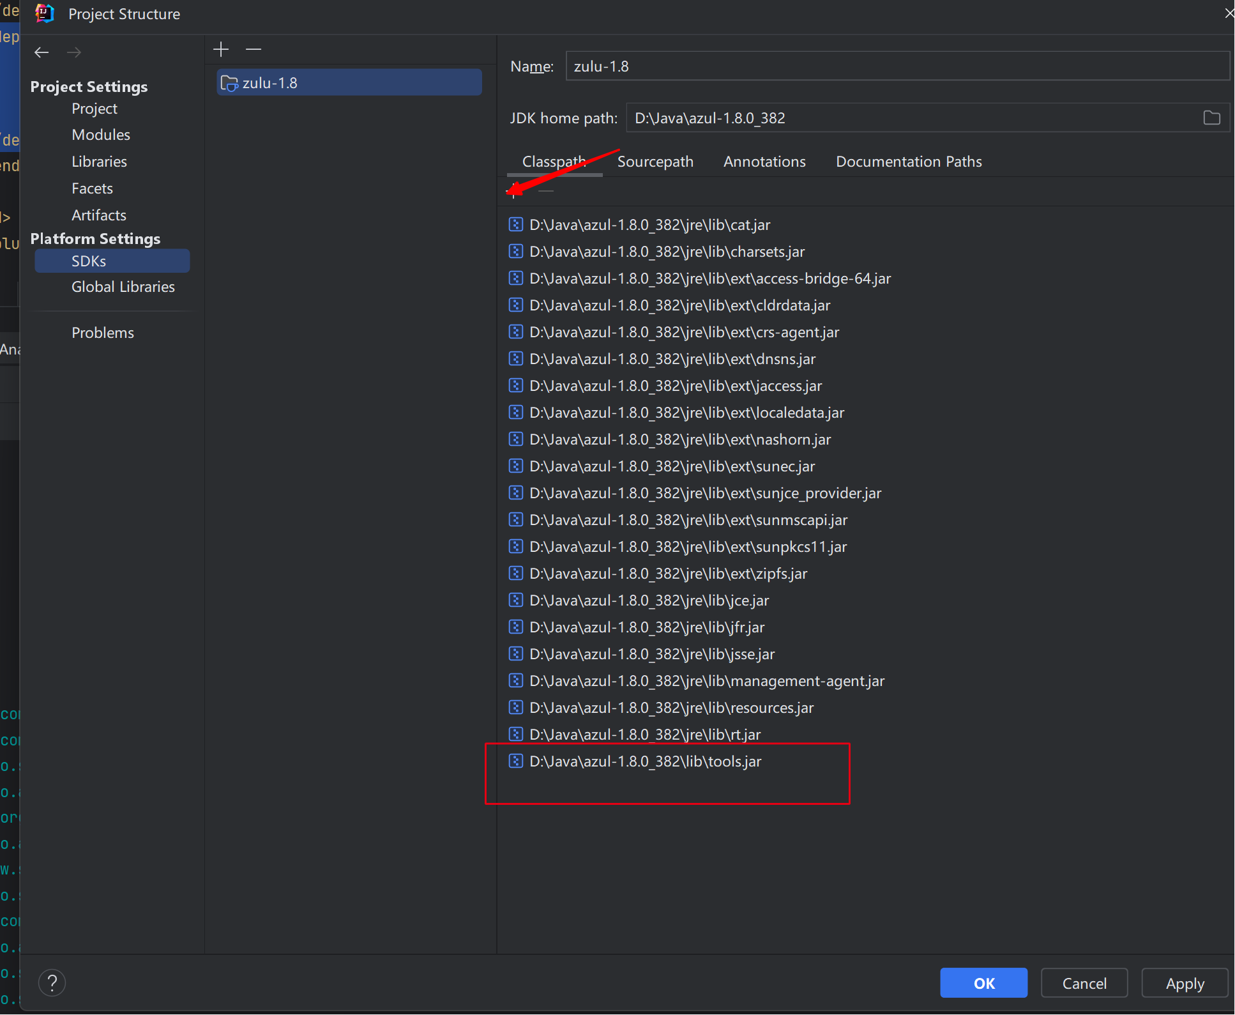Switch to Documentation Paths tab
The image size is (1235, 1015).
point(909,162)
